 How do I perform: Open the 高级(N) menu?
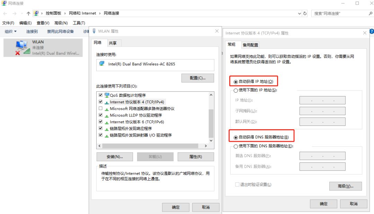61,23
